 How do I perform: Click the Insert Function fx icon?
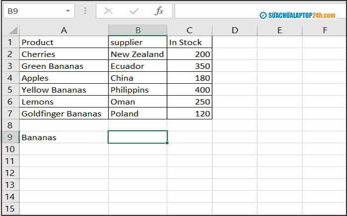(159, 11)
